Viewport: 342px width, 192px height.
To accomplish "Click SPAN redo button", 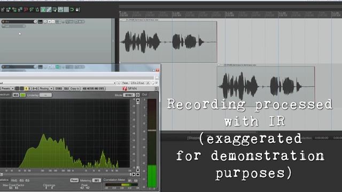I will [x=22, y=89].
